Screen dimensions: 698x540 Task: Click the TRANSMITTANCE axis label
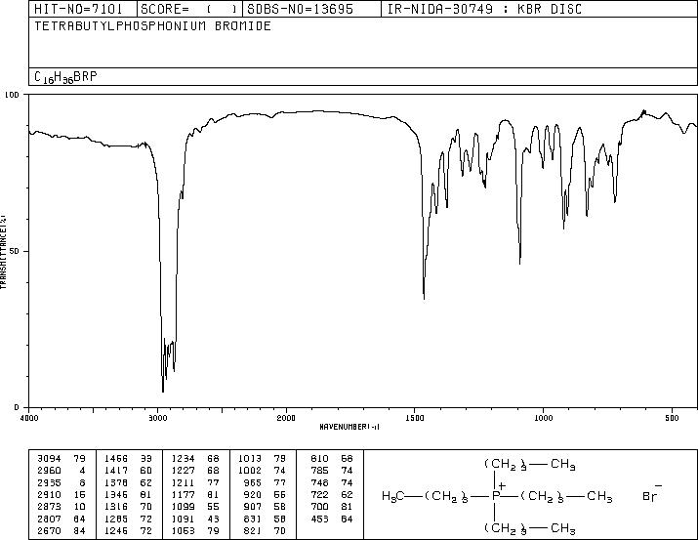click(x=3, y=252)
